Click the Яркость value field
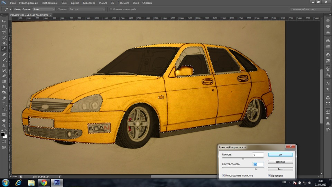The image size is (332, 187). pos(258,155)
